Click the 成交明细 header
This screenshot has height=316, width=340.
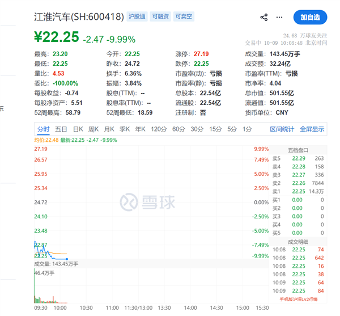coord(298,242)
